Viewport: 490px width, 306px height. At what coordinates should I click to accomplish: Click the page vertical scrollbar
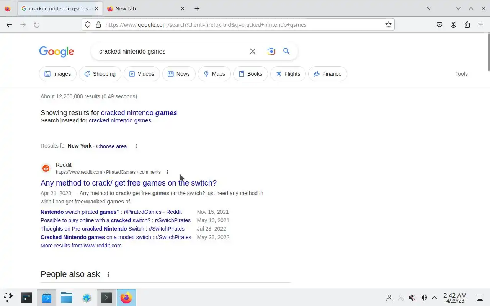[x=488, y=52]
